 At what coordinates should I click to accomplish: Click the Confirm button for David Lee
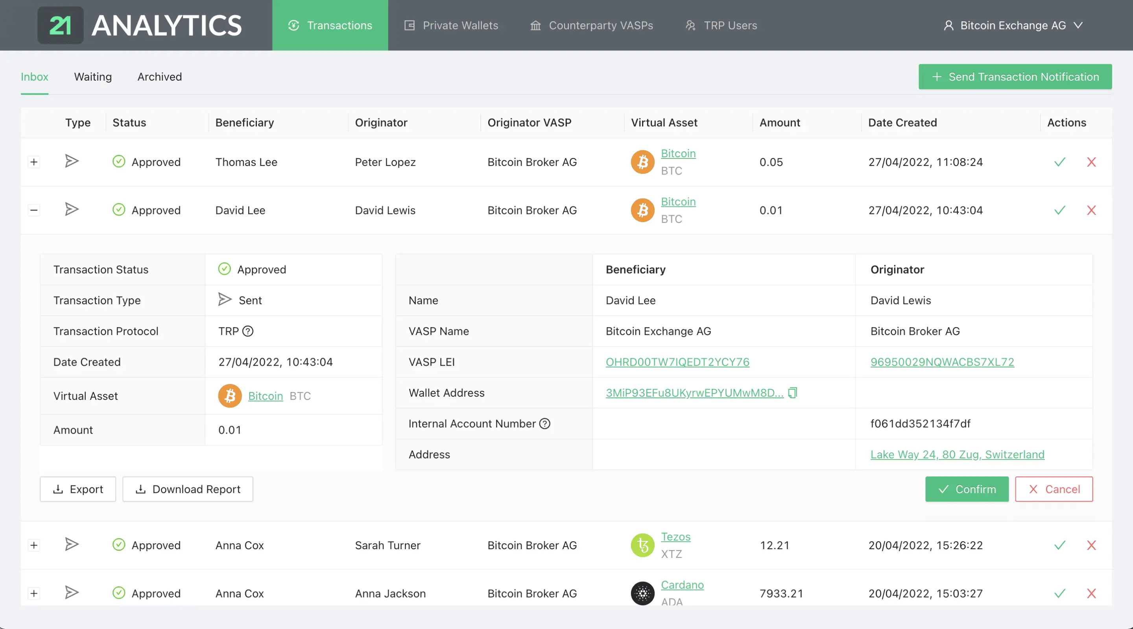tap(967, 489)
